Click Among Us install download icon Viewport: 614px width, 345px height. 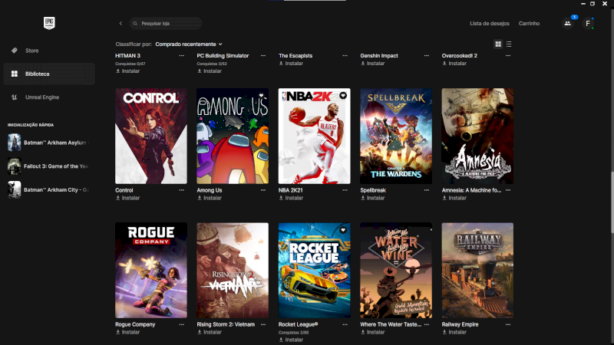(200, 198)
